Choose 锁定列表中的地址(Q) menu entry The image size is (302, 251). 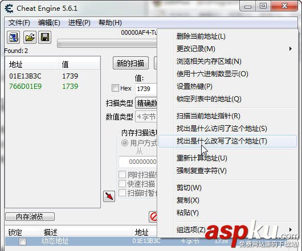pos(227,99)
